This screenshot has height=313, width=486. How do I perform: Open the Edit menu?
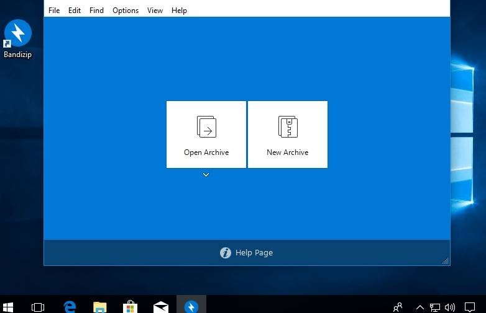point(75,11)
